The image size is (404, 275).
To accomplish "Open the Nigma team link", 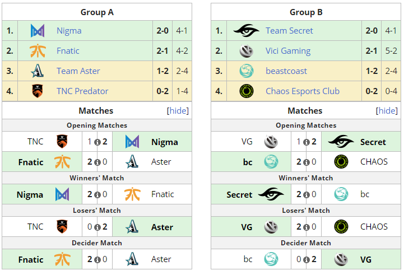I will tap(69, 31).
